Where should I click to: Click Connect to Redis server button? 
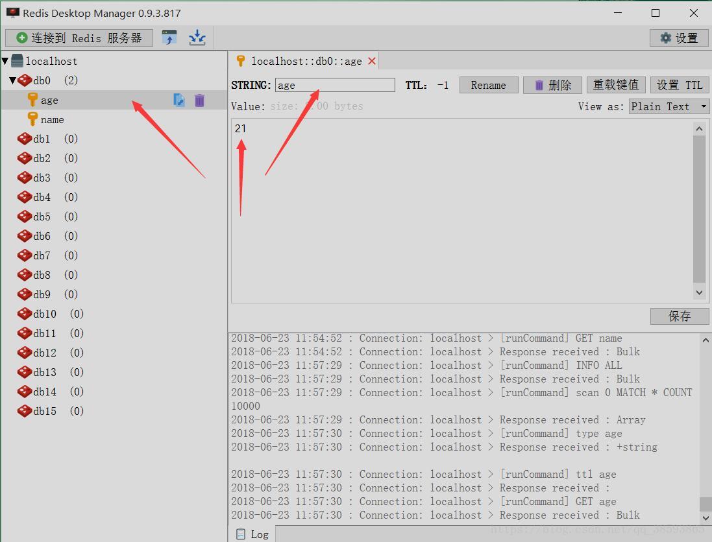click(79, 38)
